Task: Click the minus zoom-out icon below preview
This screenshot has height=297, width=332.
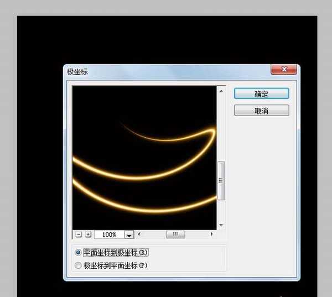Action: (x=79, y=235)
